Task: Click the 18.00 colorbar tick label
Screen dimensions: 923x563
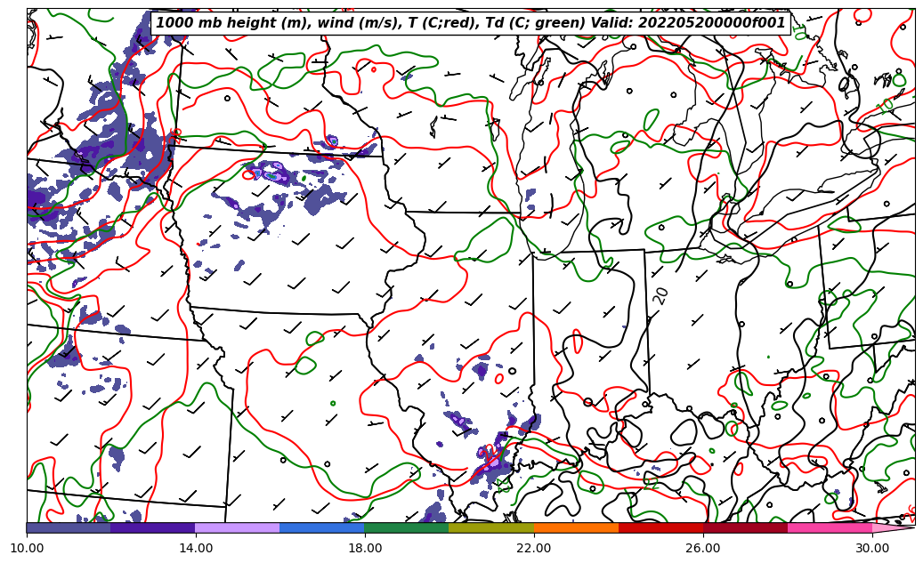Action: pos(365,548)
